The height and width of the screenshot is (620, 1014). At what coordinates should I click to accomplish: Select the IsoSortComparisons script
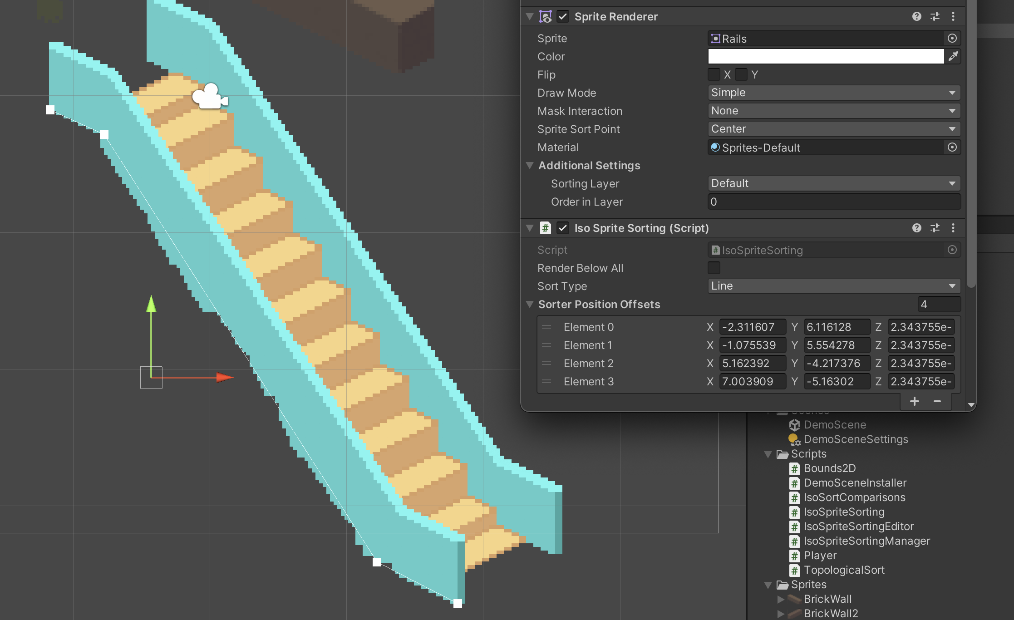click(847, 497)
